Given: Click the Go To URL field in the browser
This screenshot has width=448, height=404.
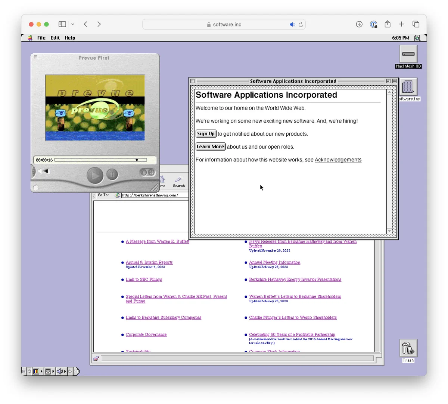Looking at the screenshot, I should (x=155, y=195).
